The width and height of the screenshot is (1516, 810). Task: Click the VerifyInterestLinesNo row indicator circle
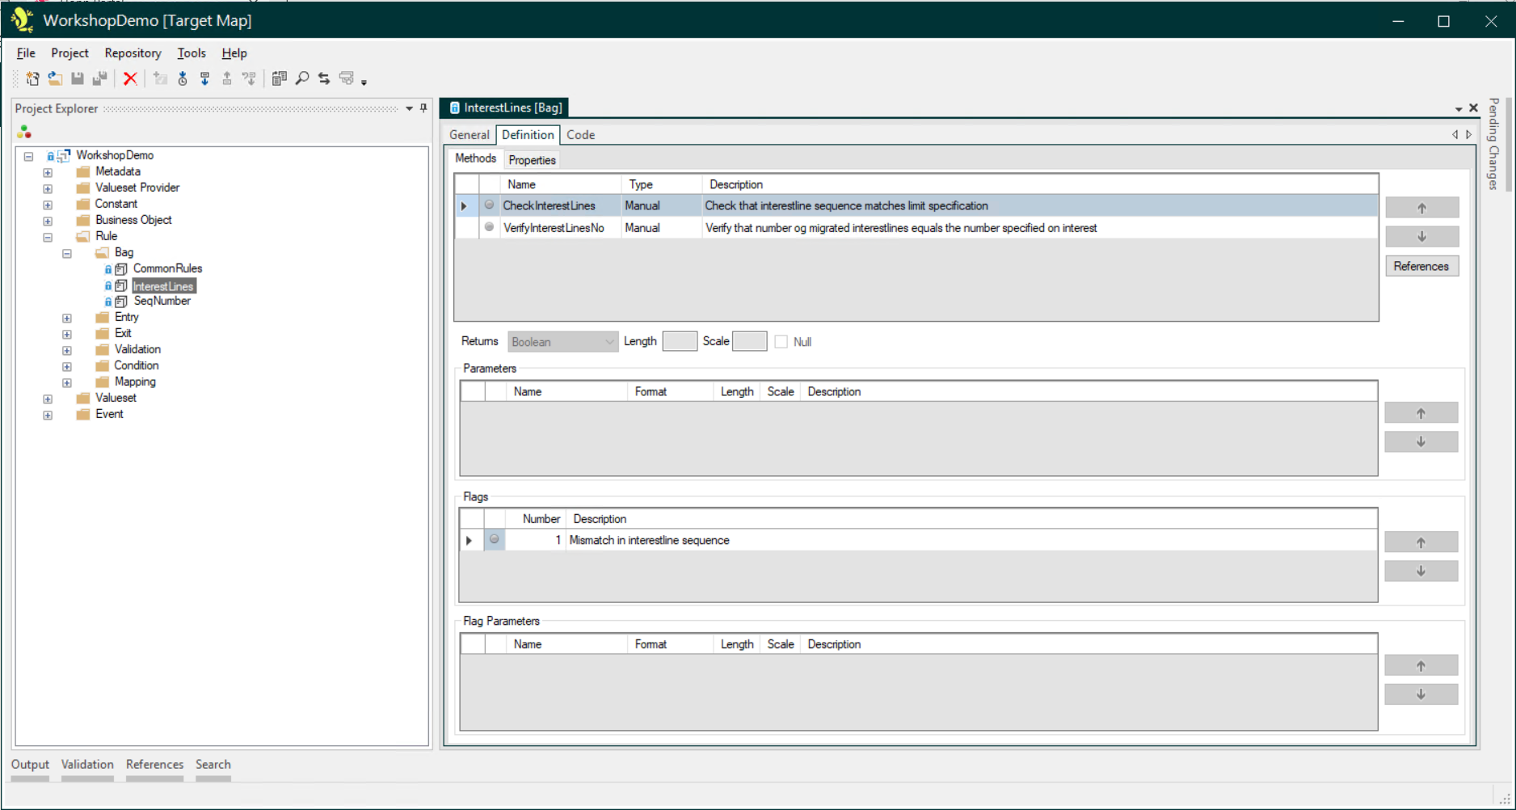[489, 227]
